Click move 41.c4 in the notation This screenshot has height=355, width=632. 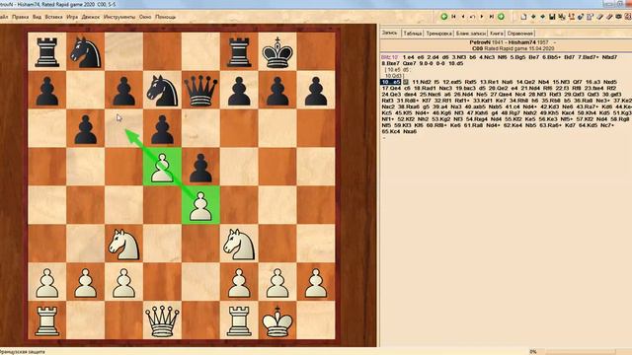click(513, 106)
